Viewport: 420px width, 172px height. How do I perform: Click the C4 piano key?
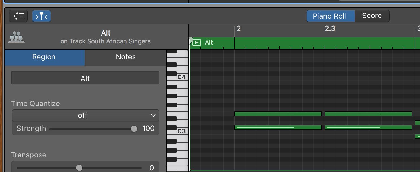(x=182, y=77)
